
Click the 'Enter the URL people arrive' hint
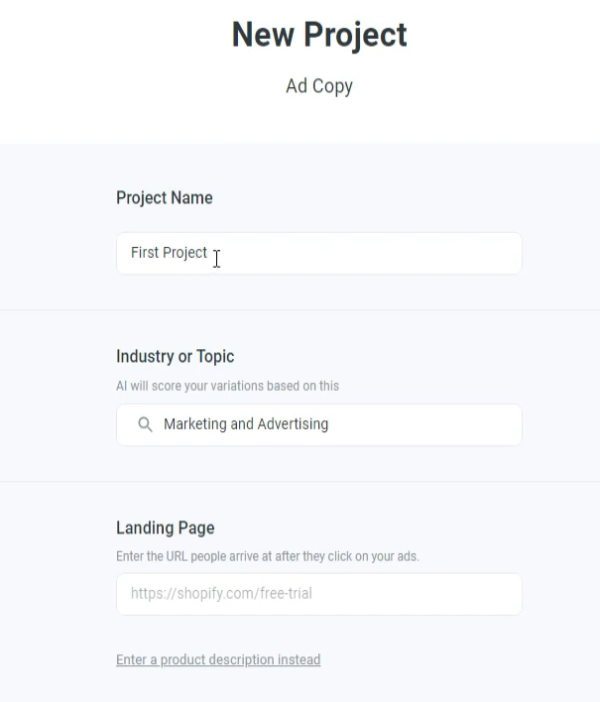click(x=267, y=556)
